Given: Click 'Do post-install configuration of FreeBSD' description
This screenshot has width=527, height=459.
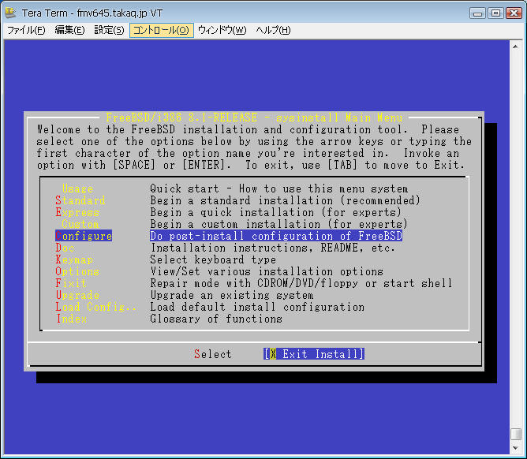Looking at the screenshot, I should pos(276,236).
